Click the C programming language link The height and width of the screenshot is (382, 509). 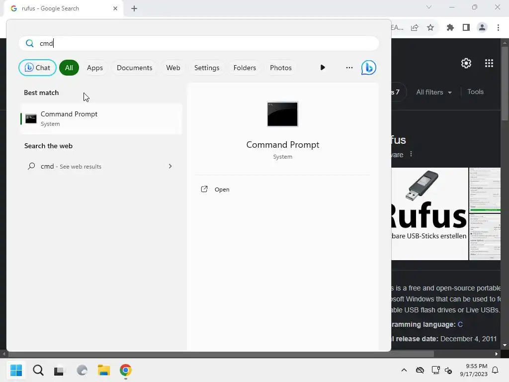[x=460, y=324]
